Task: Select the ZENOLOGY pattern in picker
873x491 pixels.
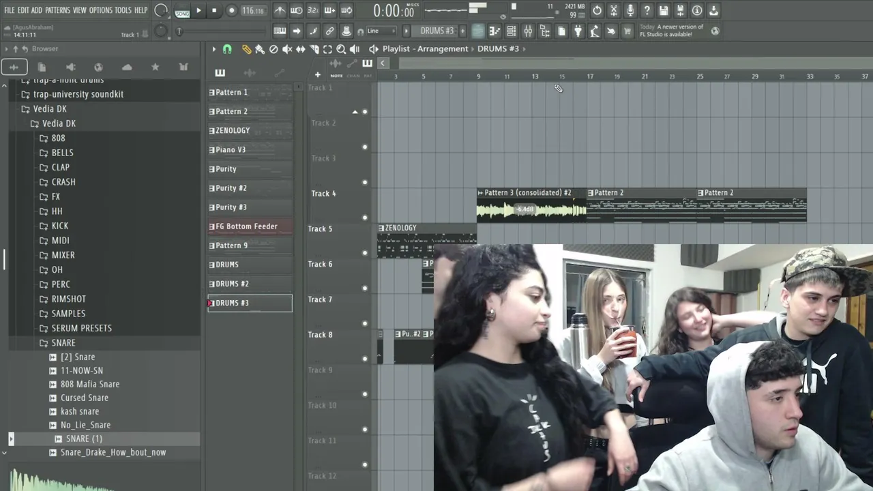Action: [250, 130]
